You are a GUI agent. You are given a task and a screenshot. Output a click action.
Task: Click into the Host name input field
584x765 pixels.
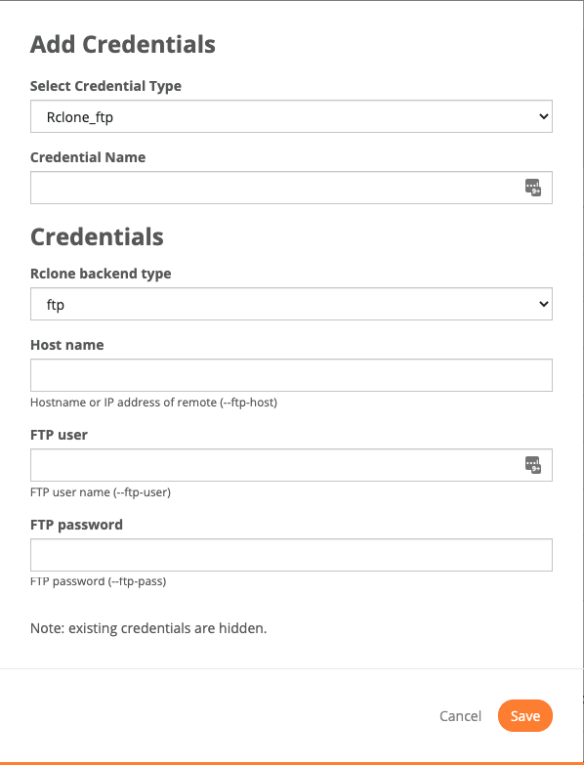point(291,375)
